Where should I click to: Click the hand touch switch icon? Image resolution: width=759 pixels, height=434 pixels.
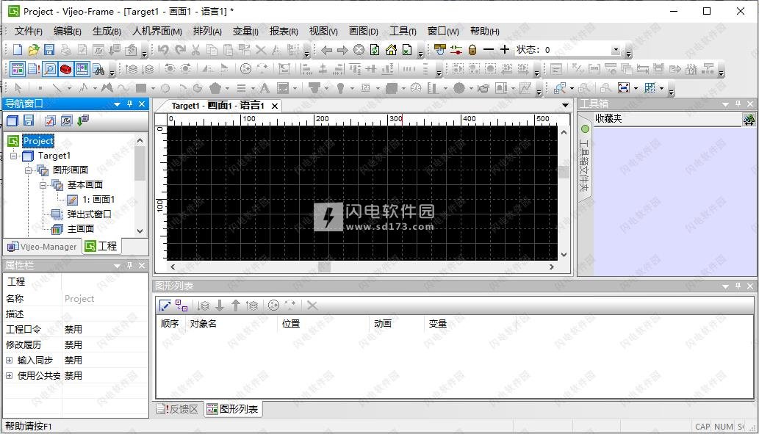(x=439, y=49)
